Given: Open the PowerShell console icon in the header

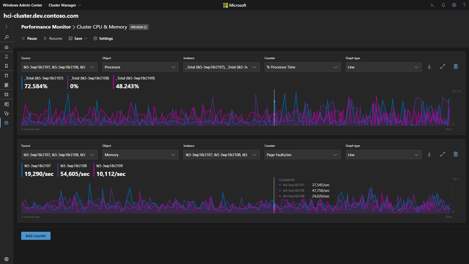Looking at the screenshot, I should tap(432, 5).
